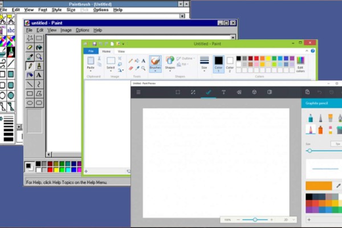
Task: Click the orange current color box in Paint Preview
Action: pos(319,186)
